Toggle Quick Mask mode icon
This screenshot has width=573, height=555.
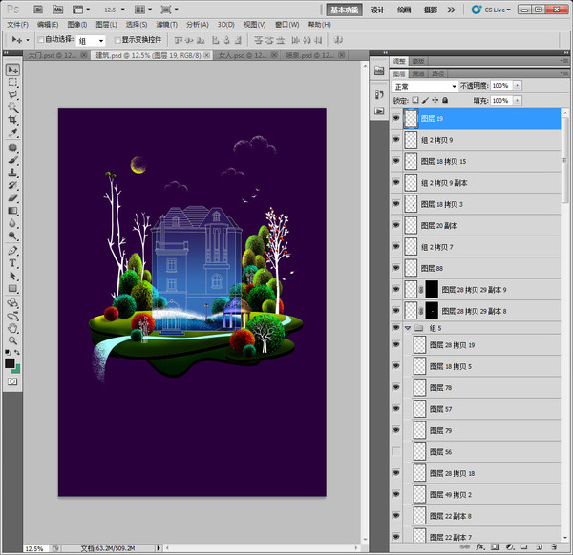pyautogui.click(x=12, y=381)
